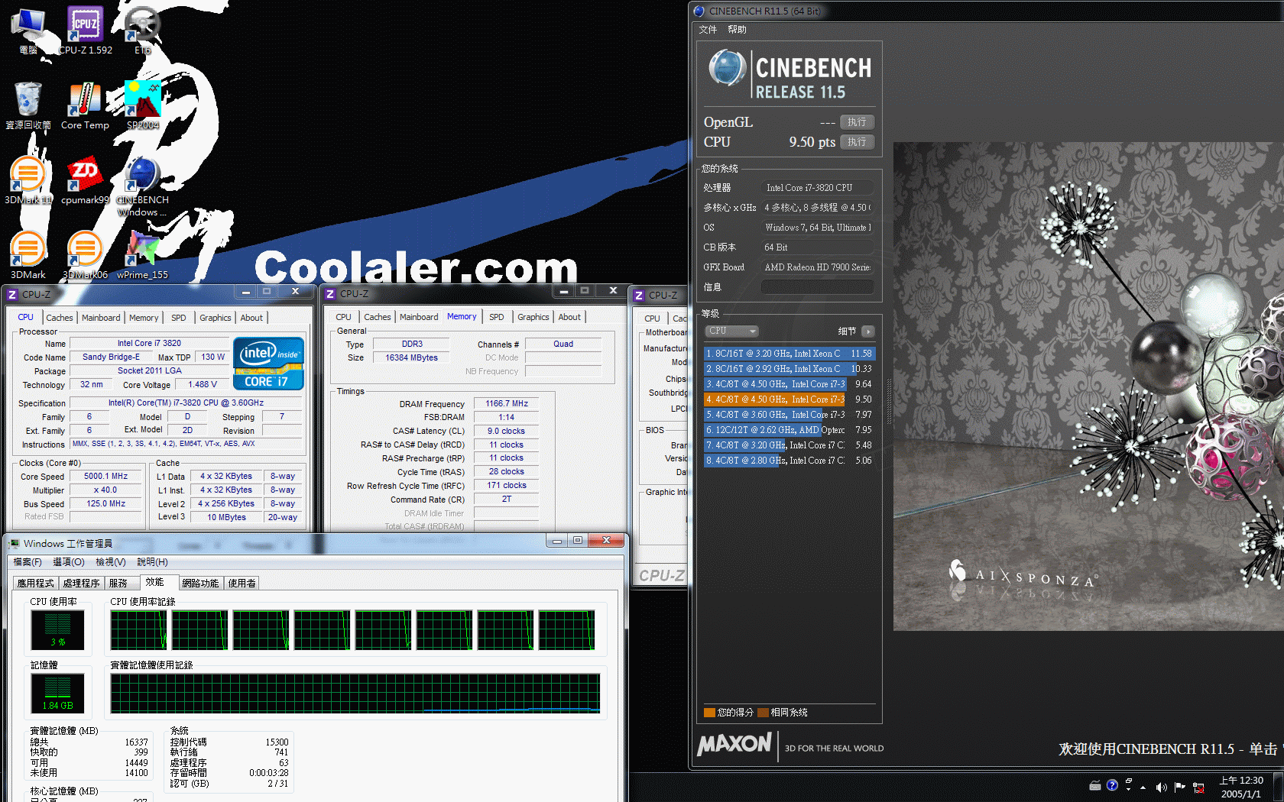
Task: Launch the 3DMark06 desktop shortcut
Action: tap(85, 256)
